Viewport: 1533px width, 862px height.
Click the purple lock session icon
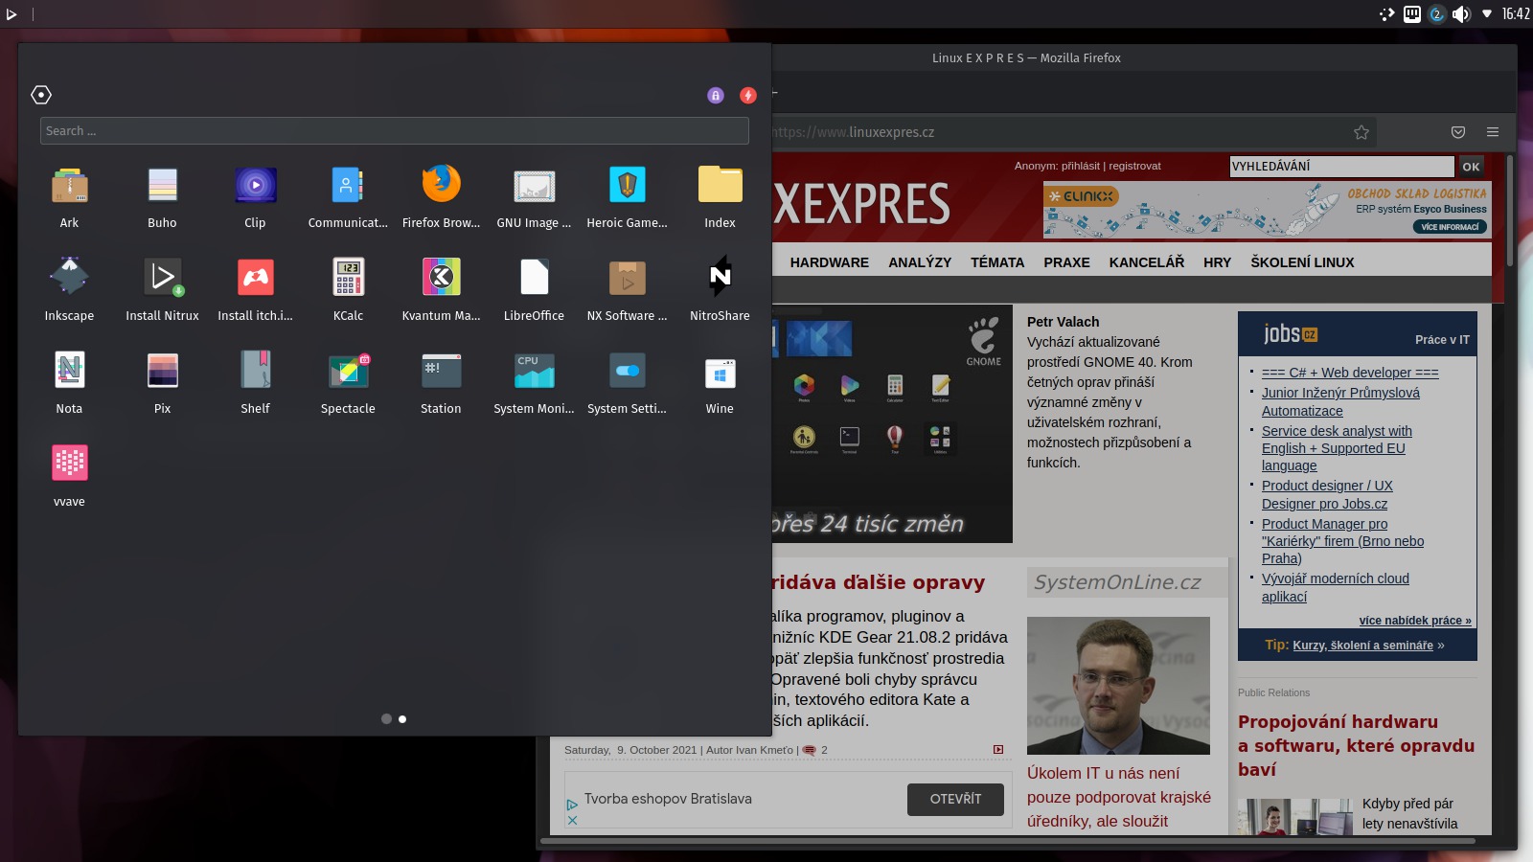tap(715, 95)
